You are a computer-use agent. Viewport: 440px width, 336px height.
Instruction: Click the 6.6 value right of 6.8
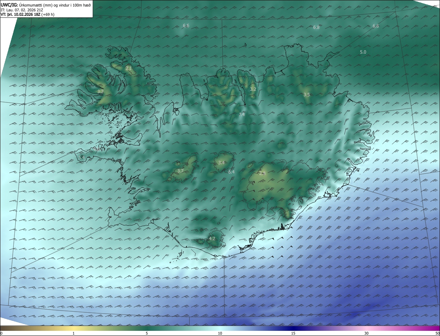376,26
